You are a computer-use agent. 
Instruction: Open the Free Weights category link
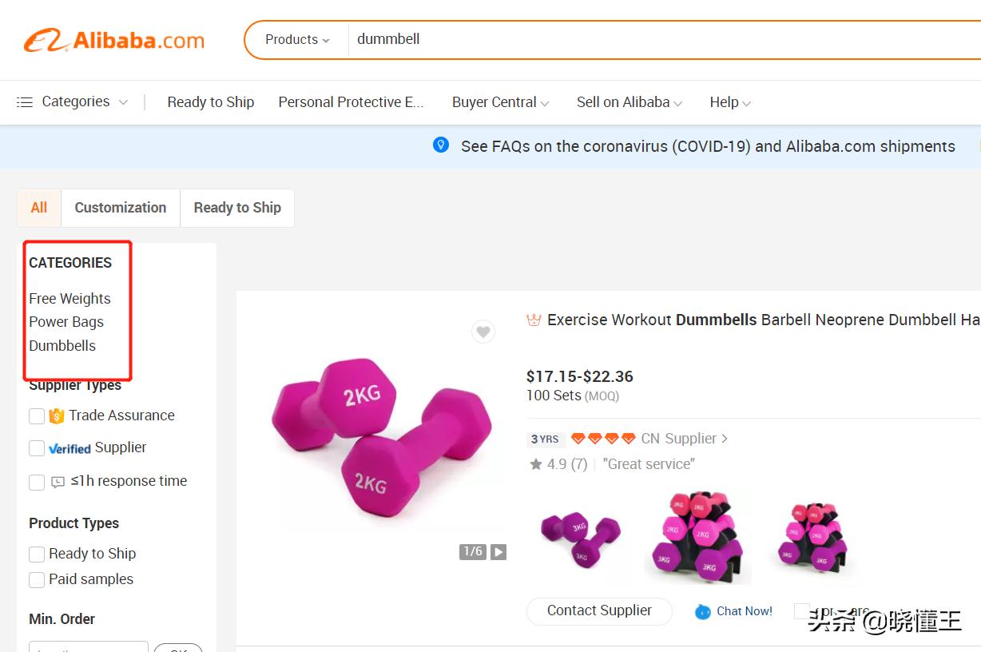pos(70,299)
